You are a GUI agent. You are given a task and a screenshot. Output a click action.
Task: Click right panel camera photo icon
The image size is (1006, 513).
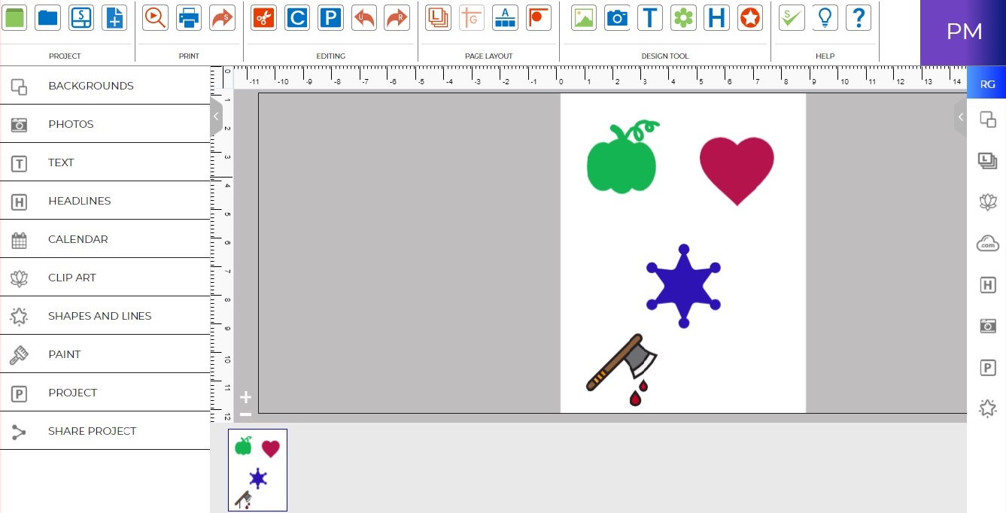987,326
